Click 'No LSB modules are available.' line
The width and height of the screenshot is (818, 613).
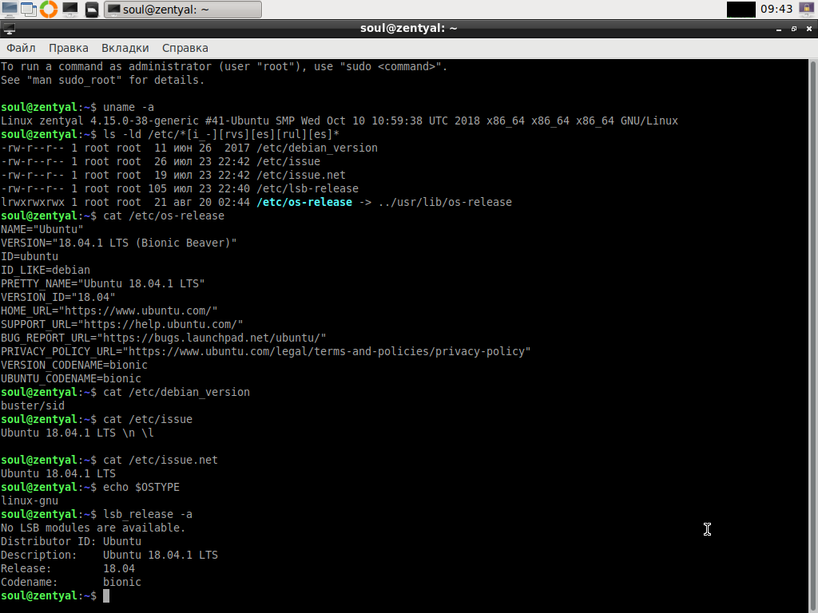93,528
